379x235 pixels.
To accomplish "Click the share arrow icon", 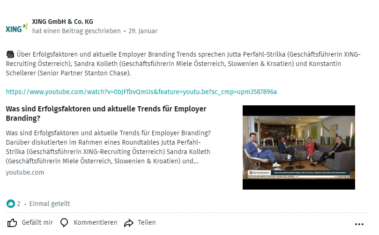I will tap(128, 223).
